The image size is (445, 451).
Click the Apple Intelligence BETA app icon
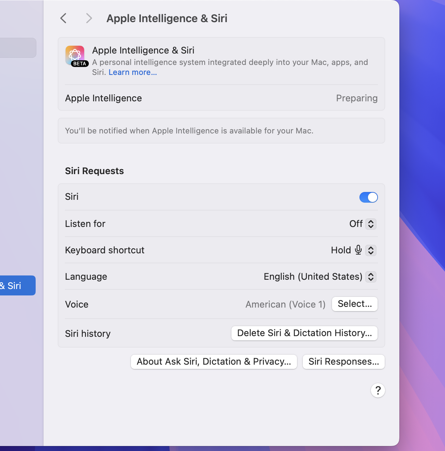tap(76, 56)
